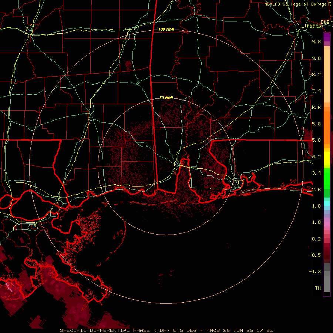Select the purple swatch at the colorbar top
Image resolution: width=333 pixels, height=333 pixels.
coord(327,37)
